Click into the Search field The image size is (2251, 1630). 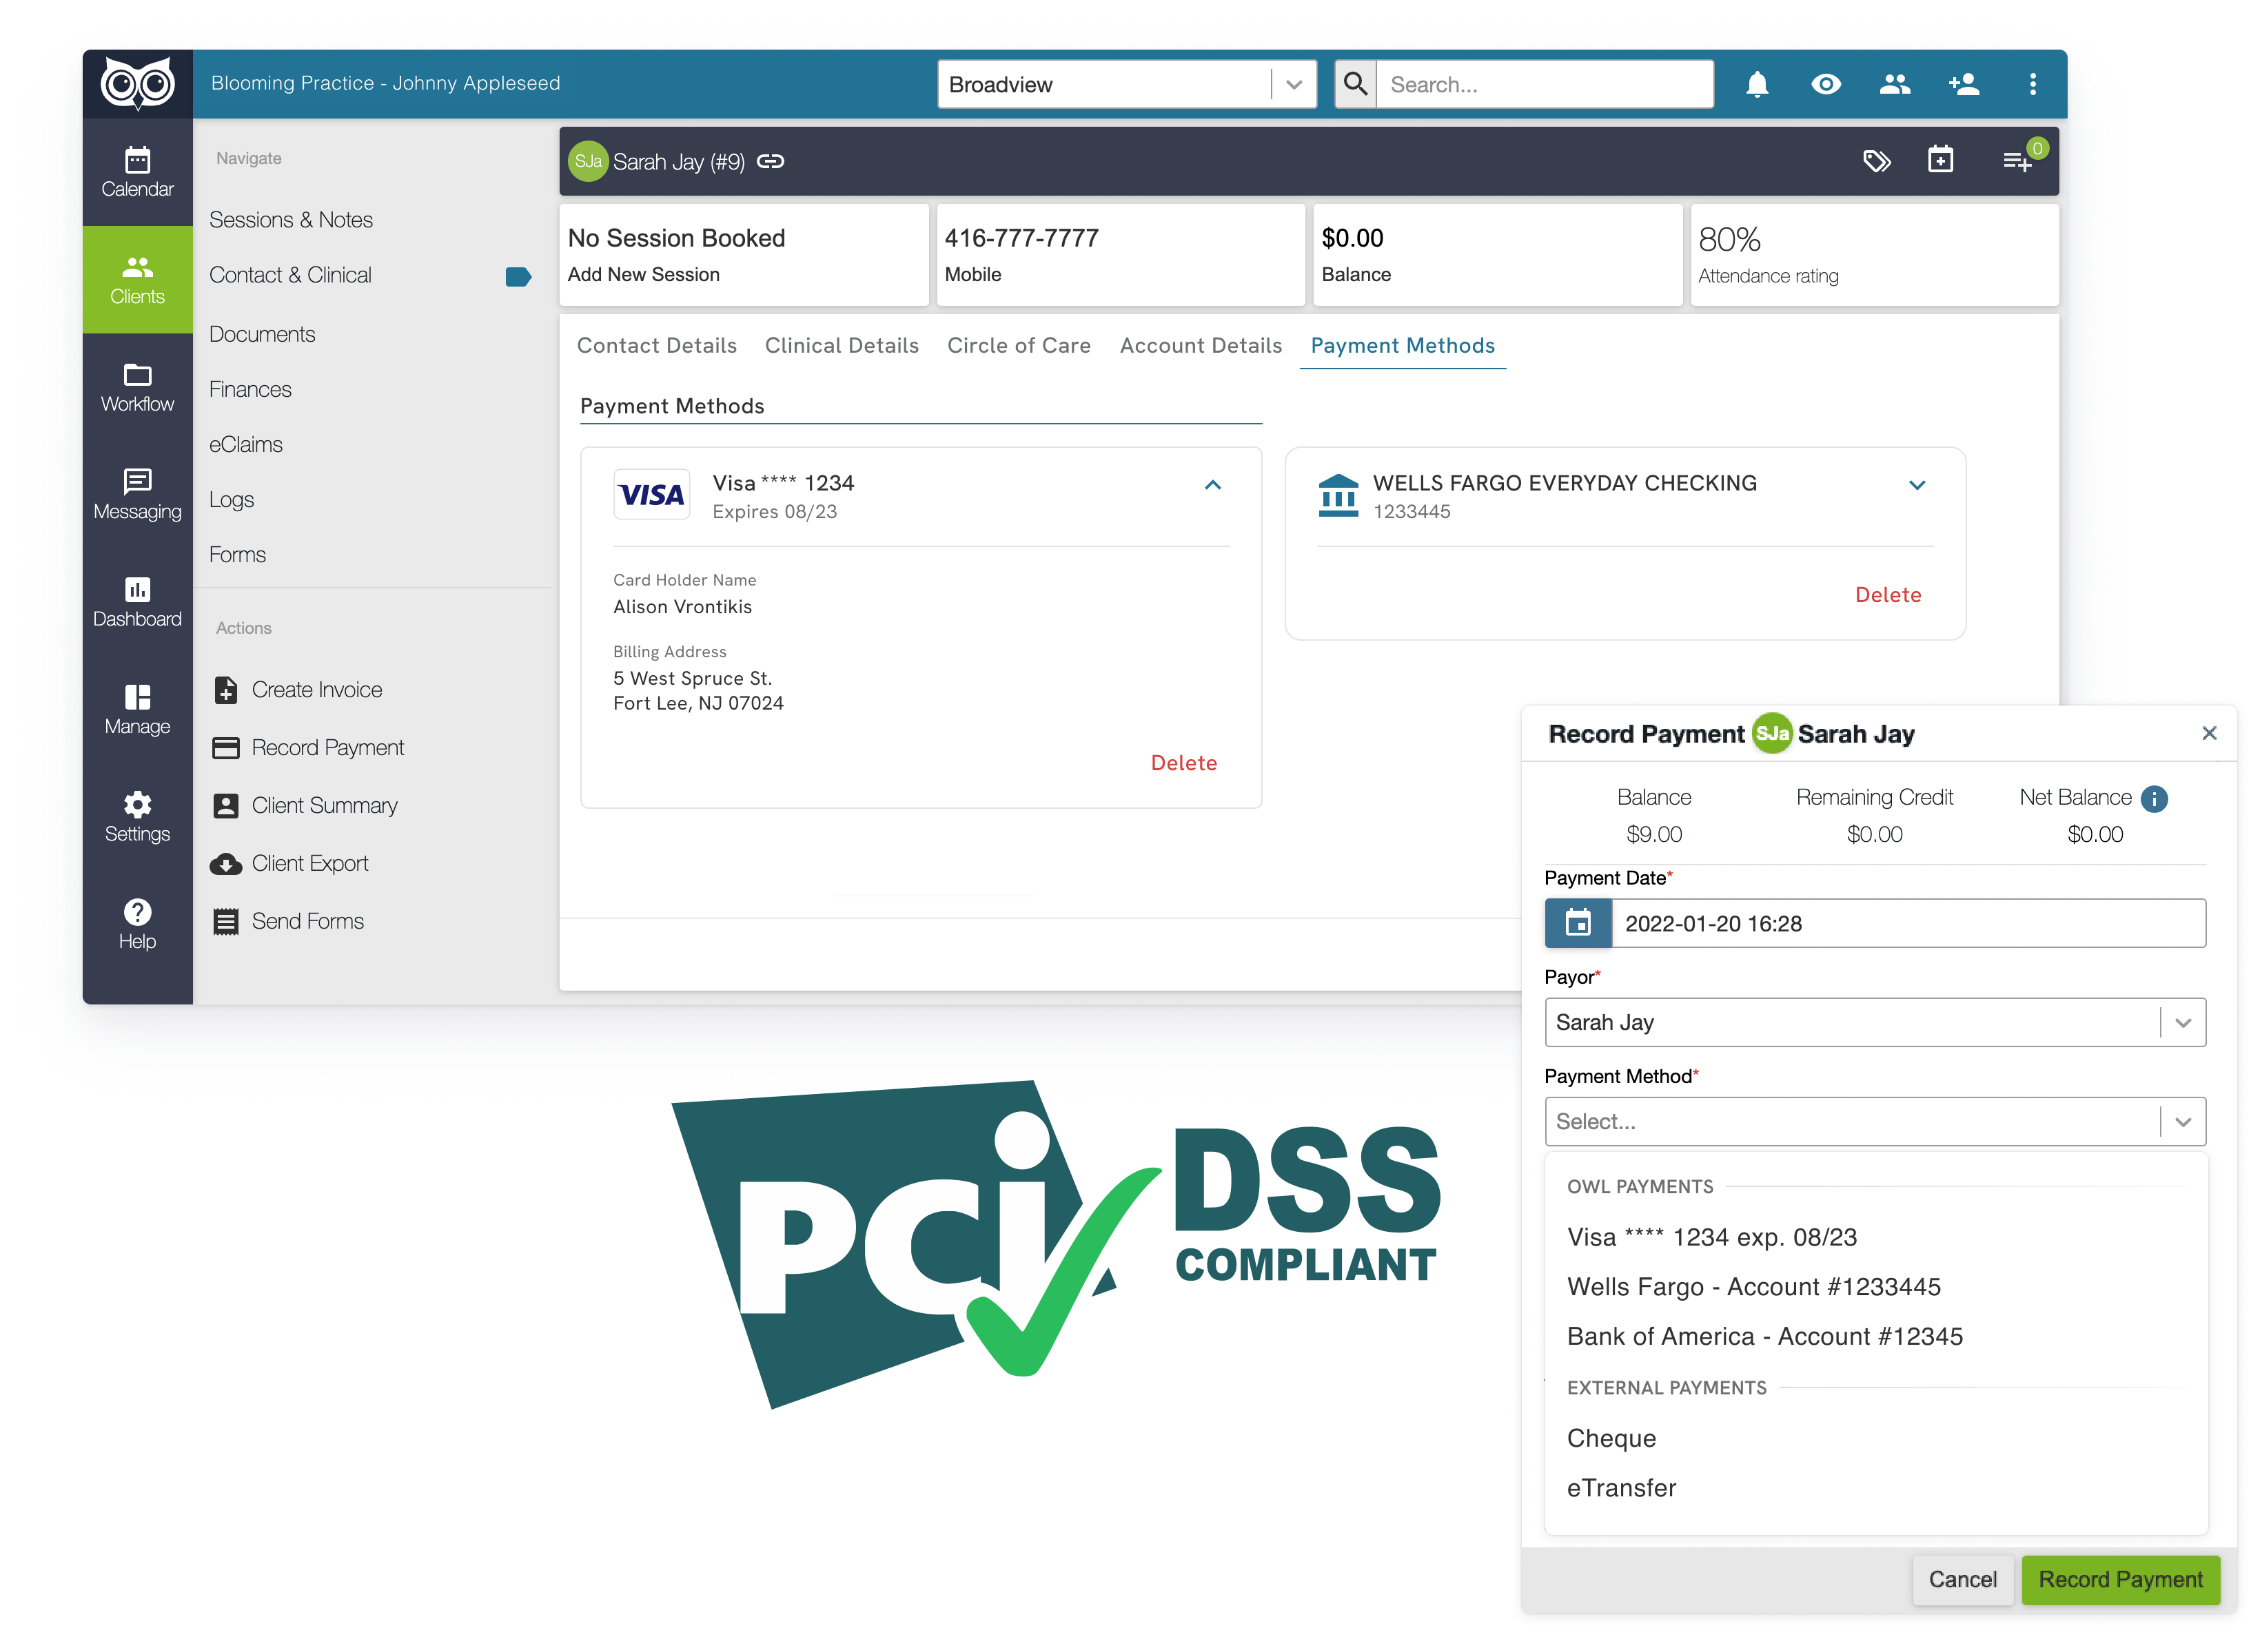point(1545,84)
